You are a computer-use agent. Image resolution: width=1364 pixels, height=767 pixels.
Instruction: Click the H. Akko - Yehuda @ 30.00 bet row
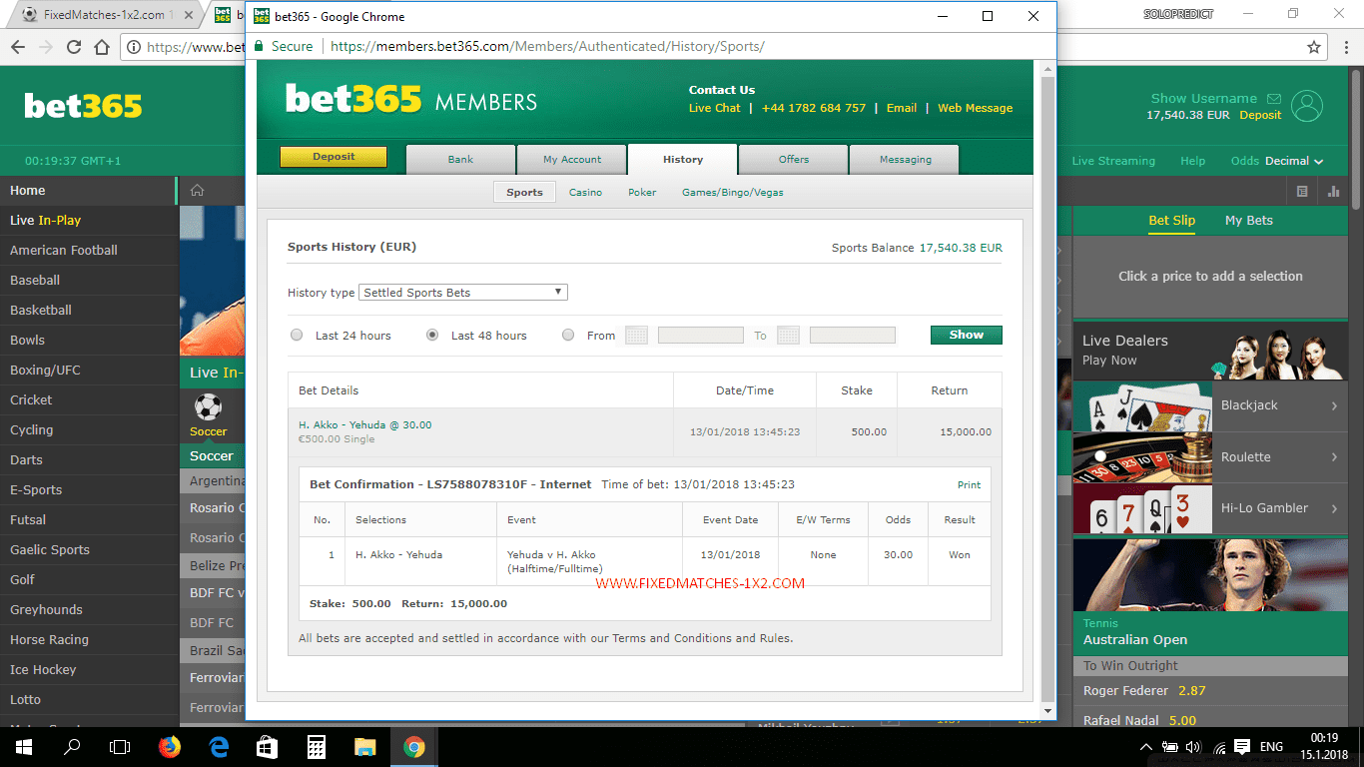[x=644, y=431]
